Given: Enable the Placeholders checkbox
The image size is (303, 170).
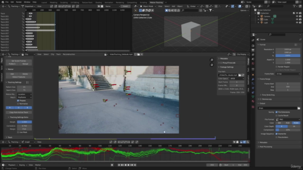Looking at the screenshot, I should tap(276, 137).
